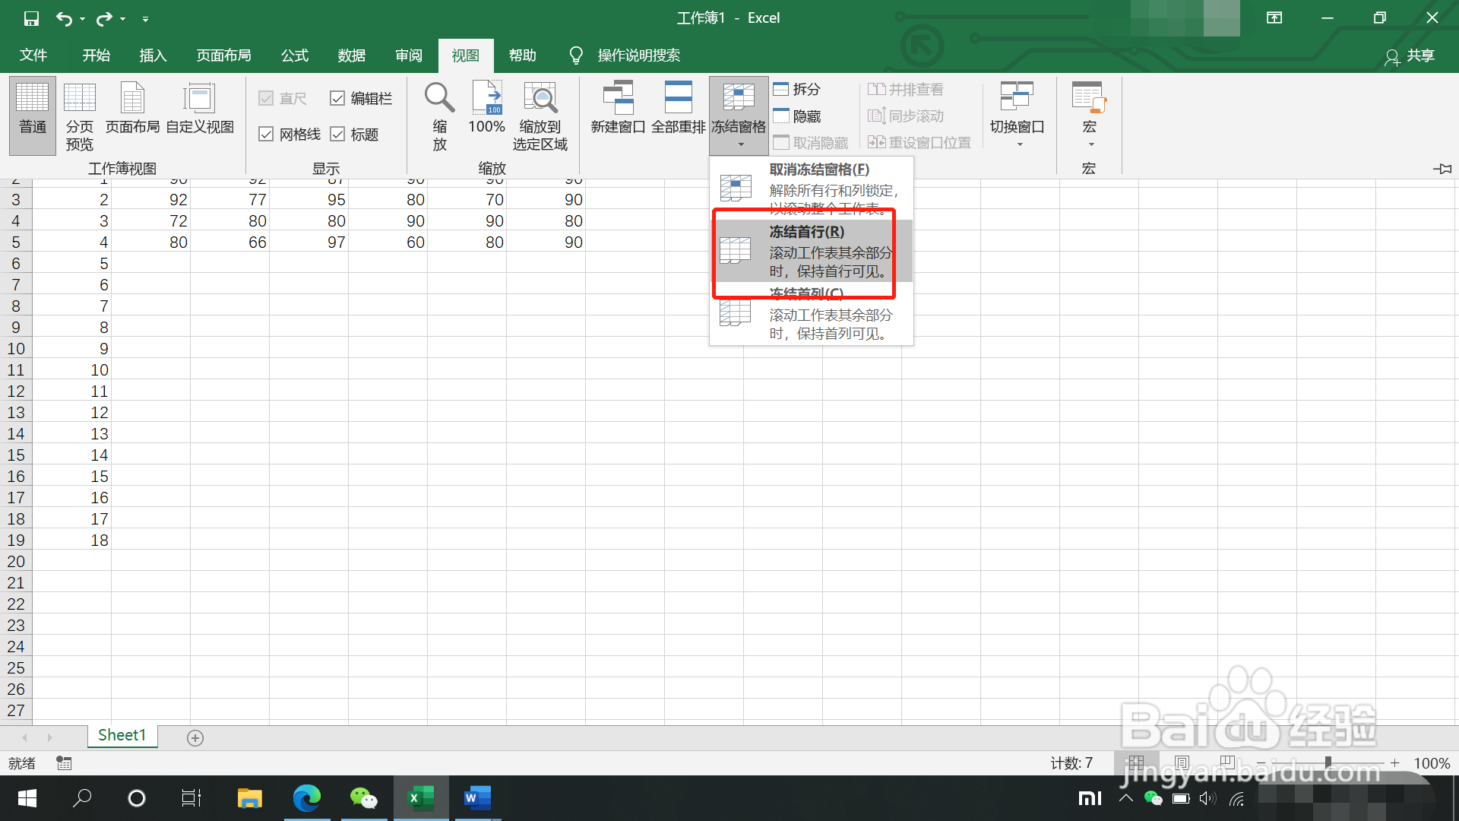
Task: Open New Window (新建窗口) icon
Action: (x=618, y=98)
